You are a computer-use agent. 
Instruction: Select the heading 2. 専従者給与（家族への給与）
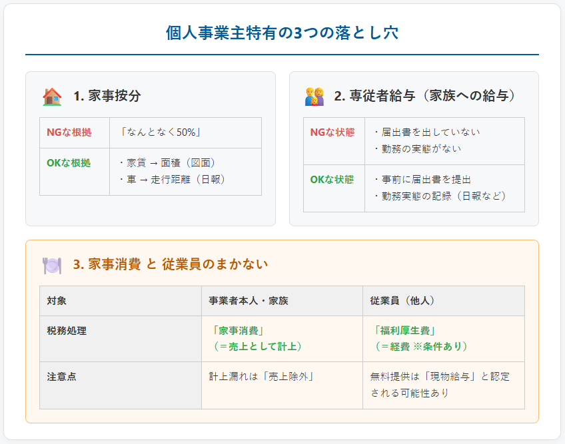(424, 96)
